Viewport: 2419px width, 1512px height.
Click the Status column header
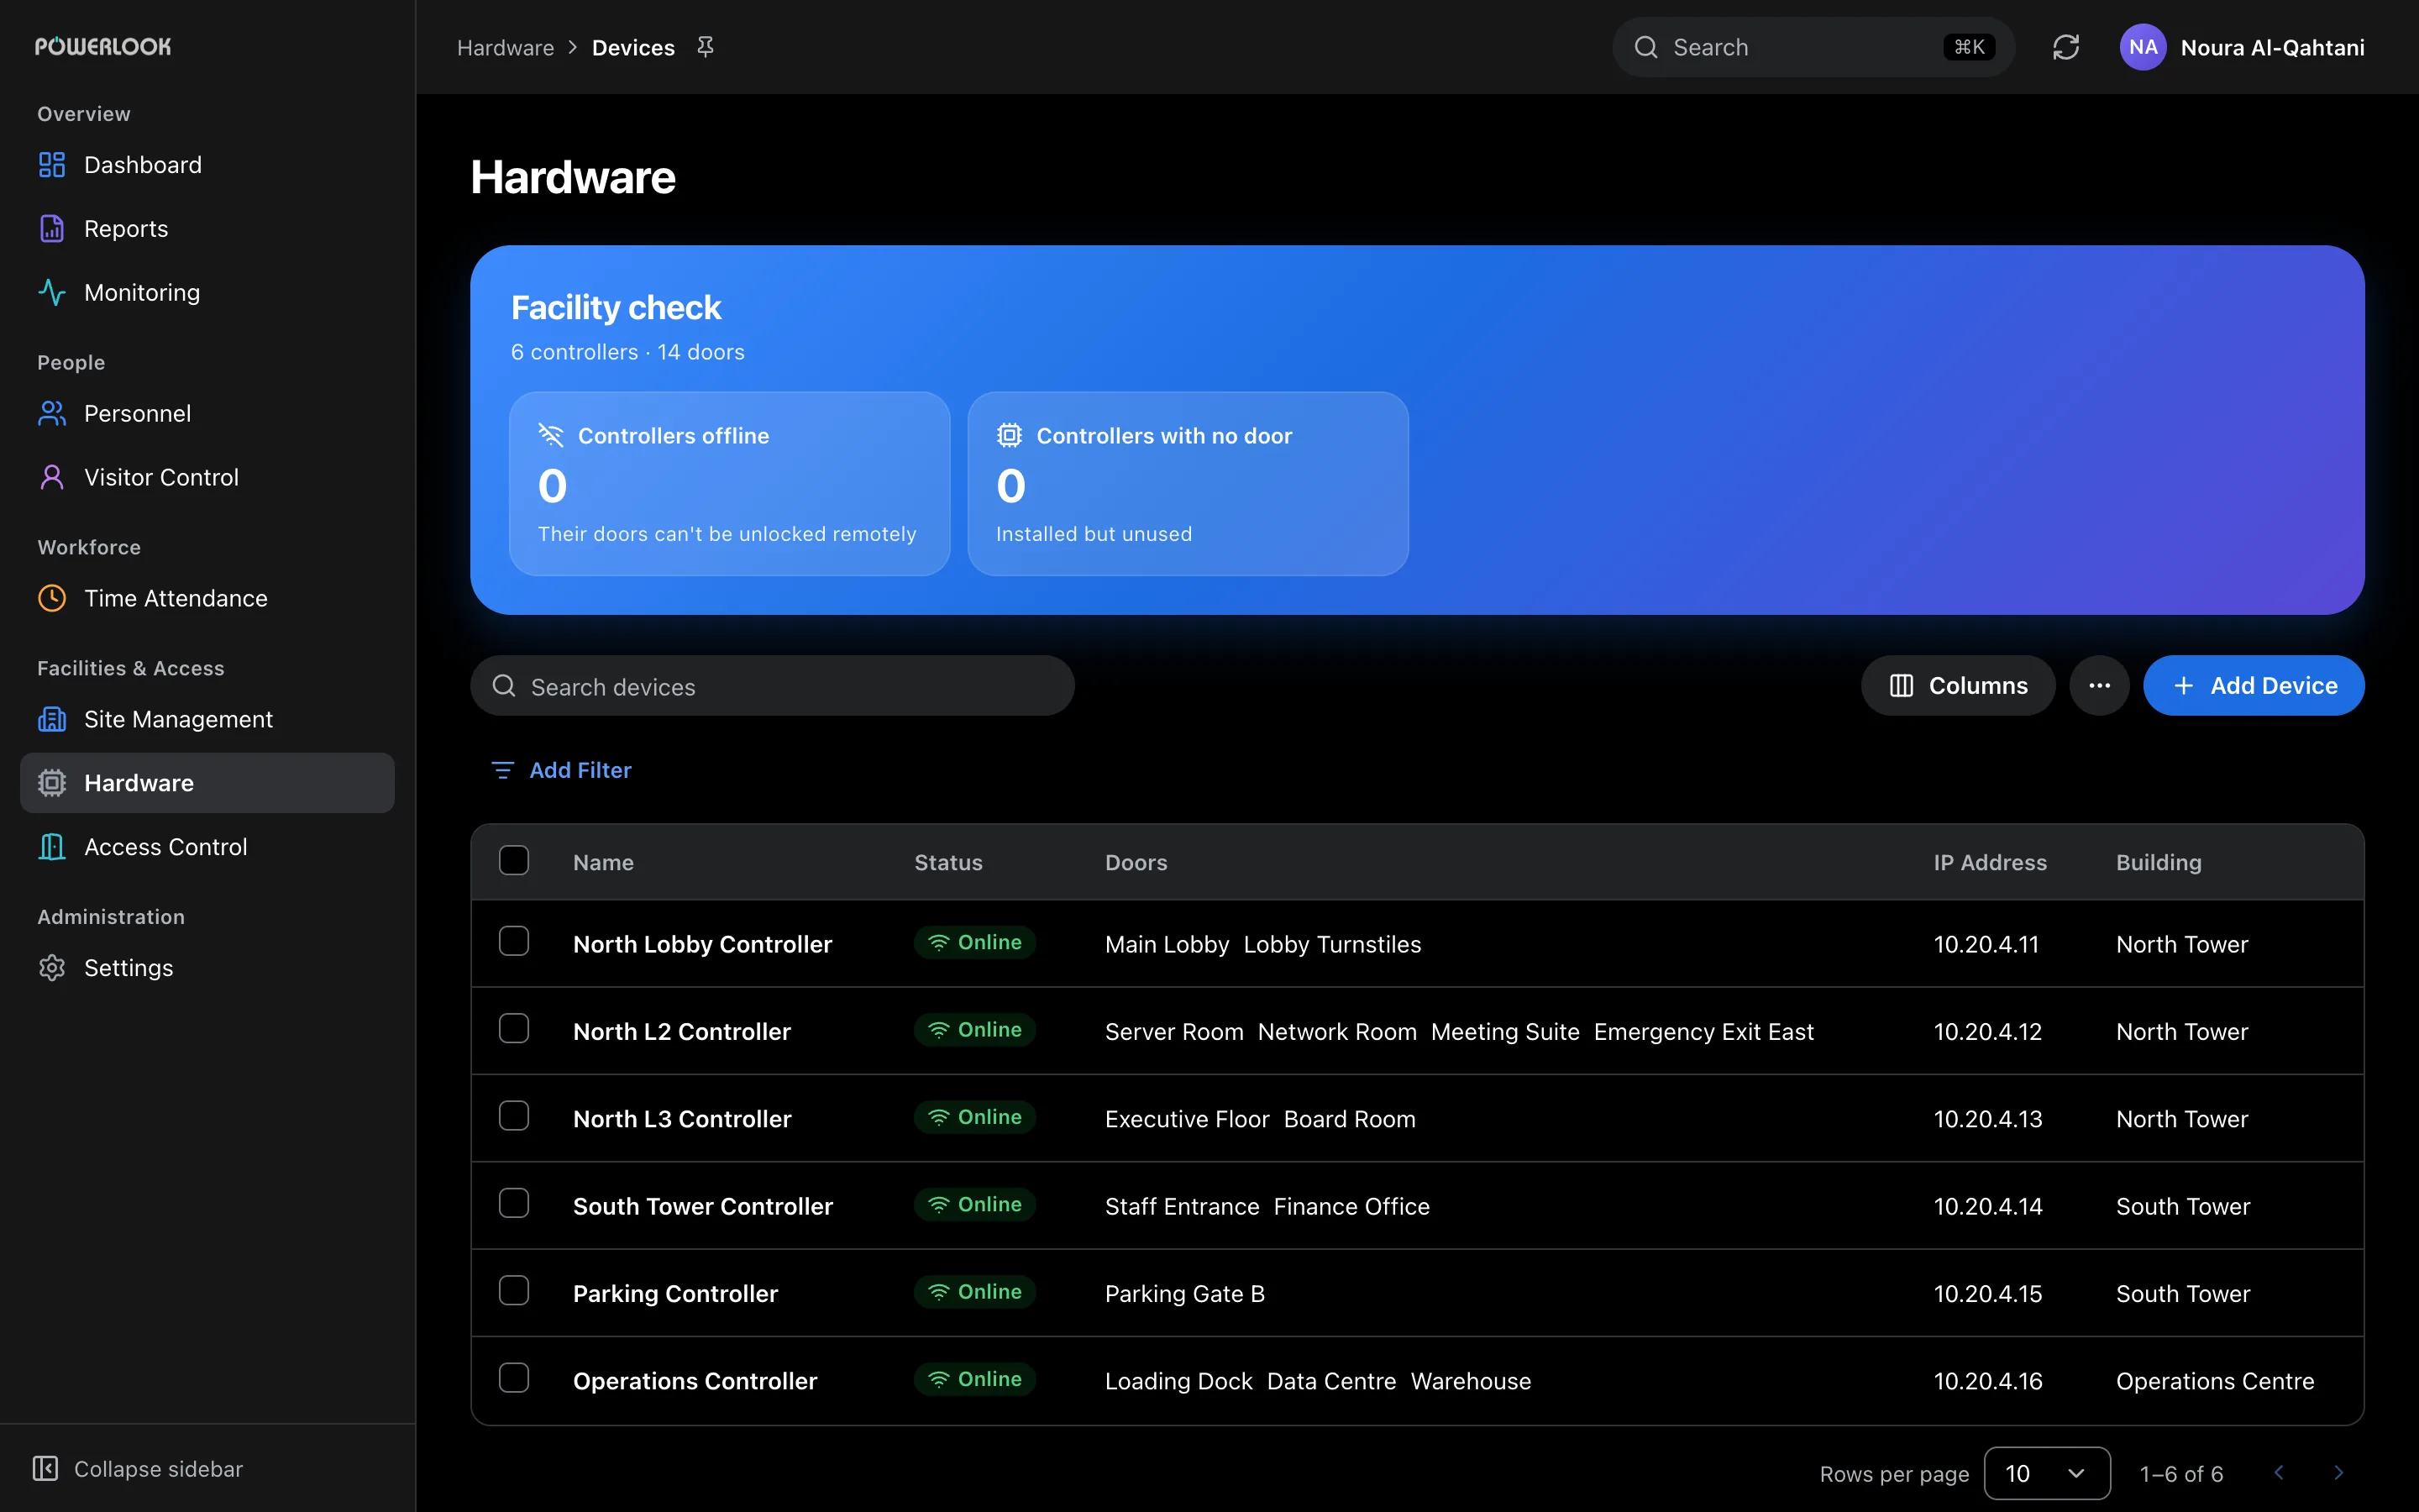point(948,863)
